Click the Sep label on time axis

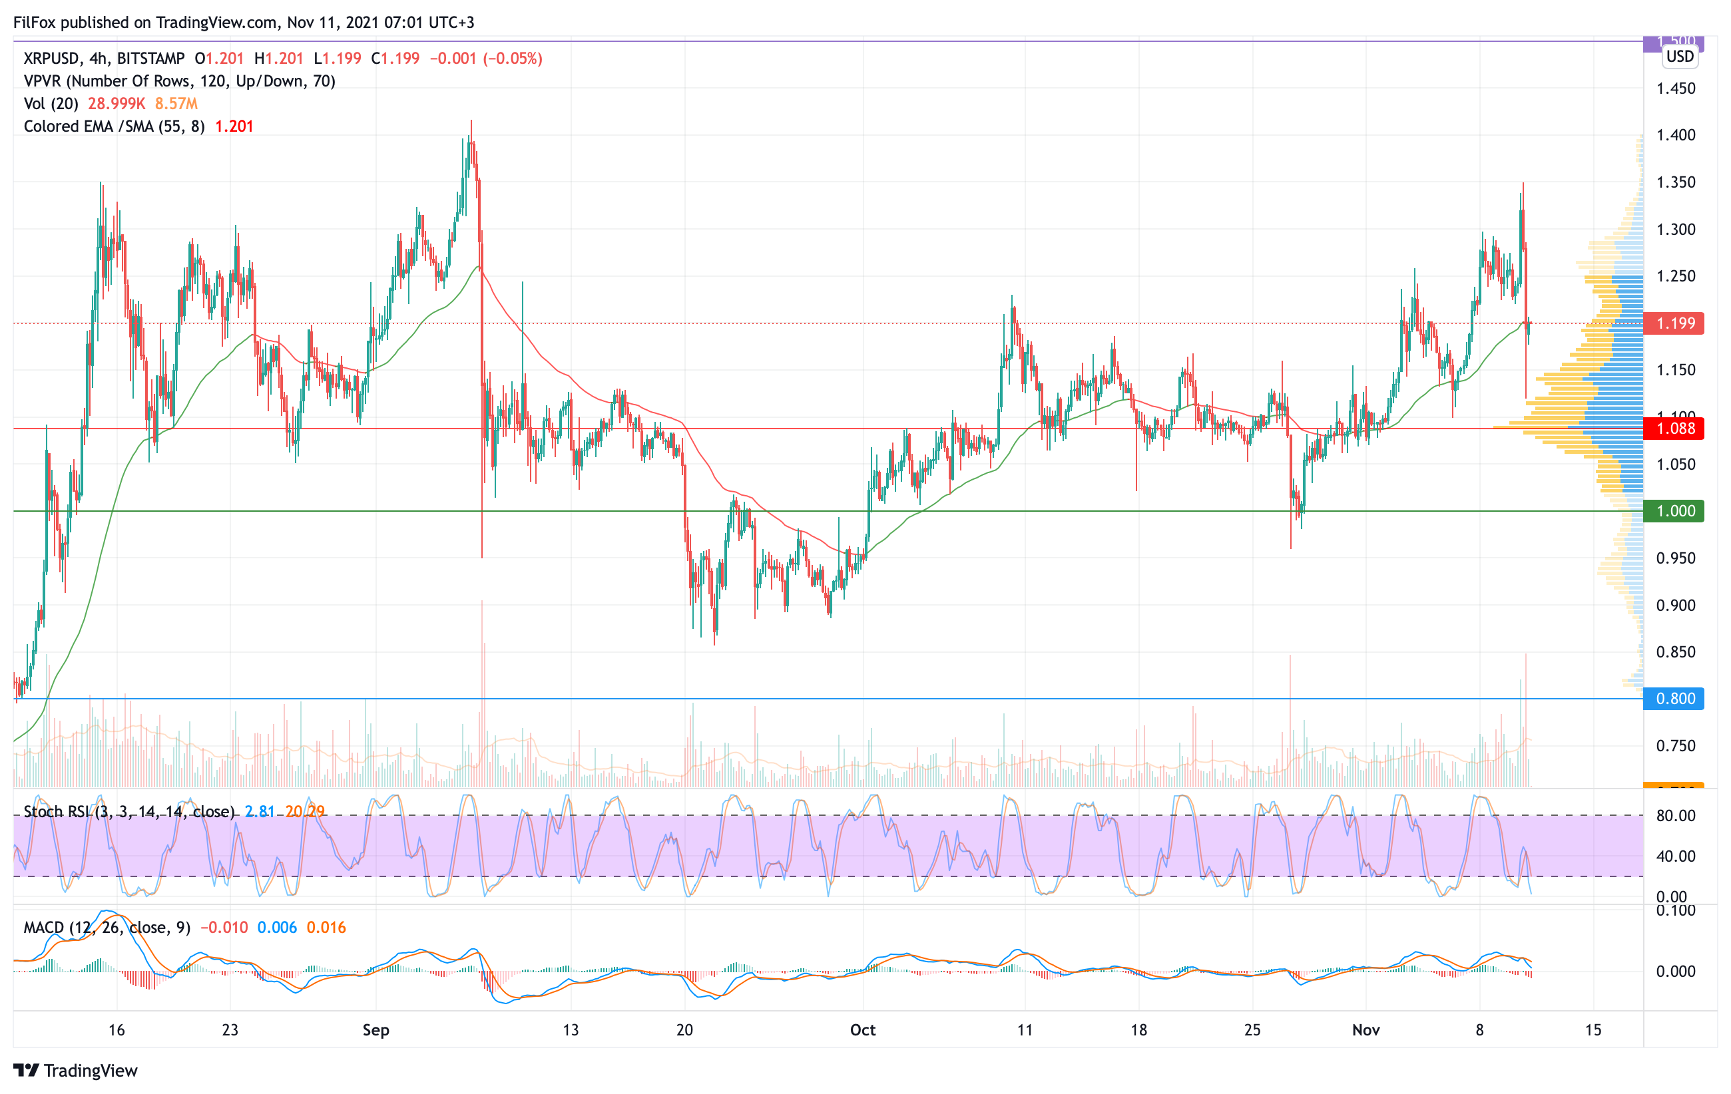(x=375, y=1030)
